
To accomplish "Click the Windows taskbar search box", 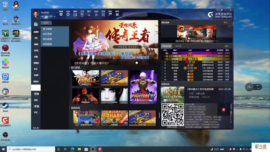I will point(31,149).
